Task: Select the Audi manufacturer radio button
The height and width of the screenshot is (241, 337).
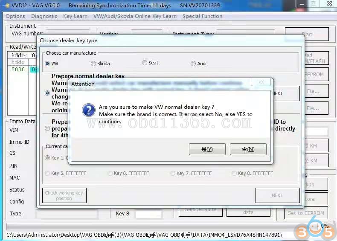Action: click(x=193, y=64)
